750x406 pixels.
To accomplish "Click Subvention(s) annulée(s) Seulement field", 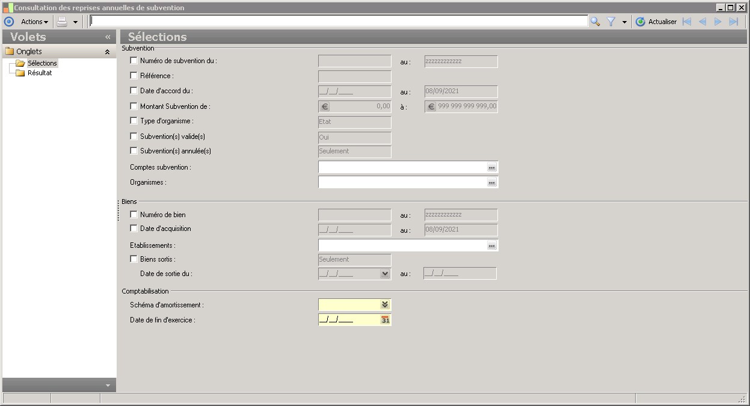I will click(x=354, y=152).
